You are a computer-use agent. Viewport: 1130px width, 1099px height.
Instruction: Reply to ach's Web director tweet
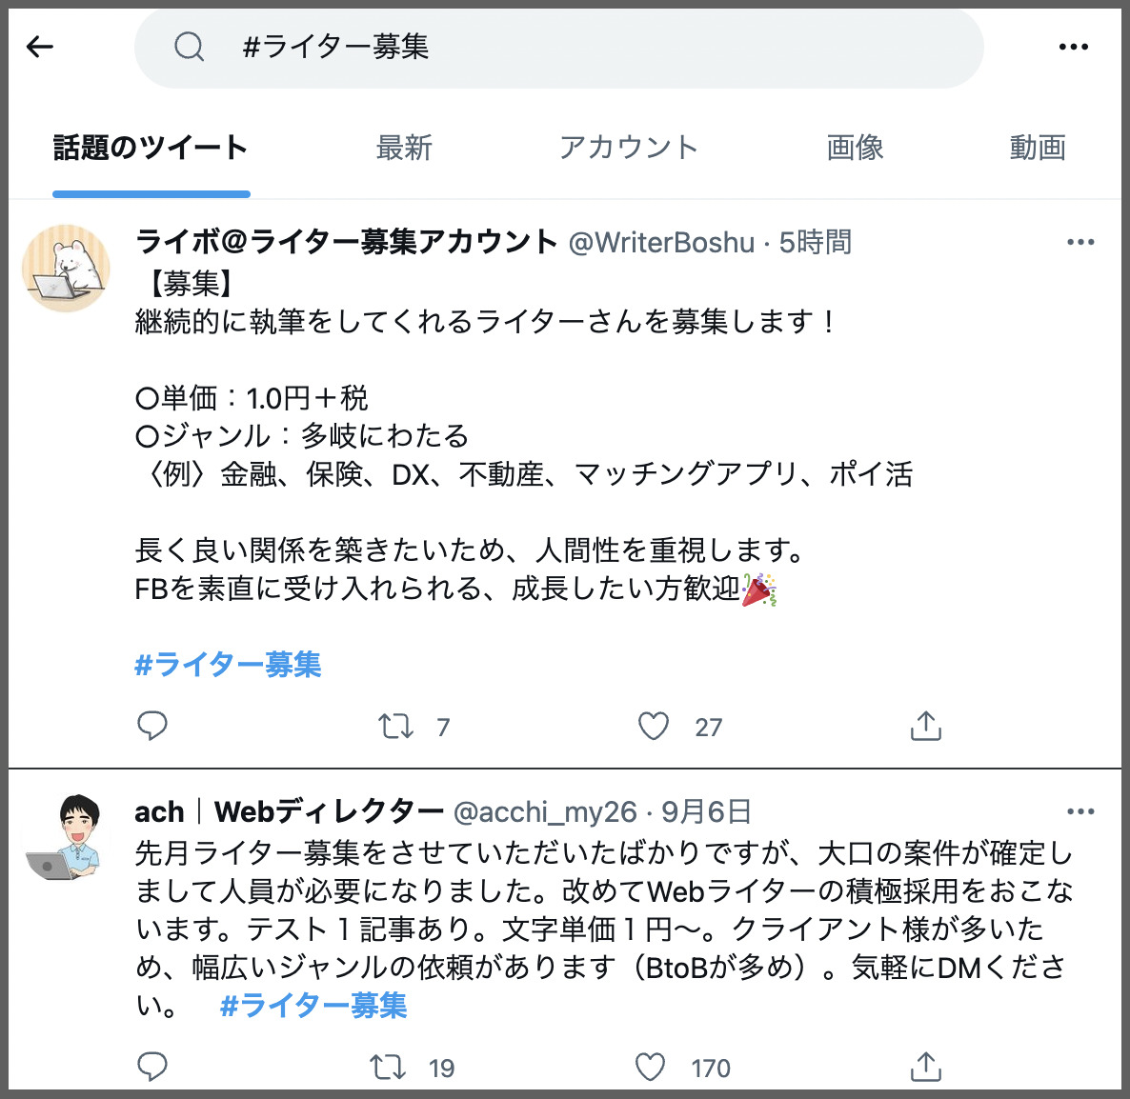coord(152,1067)
